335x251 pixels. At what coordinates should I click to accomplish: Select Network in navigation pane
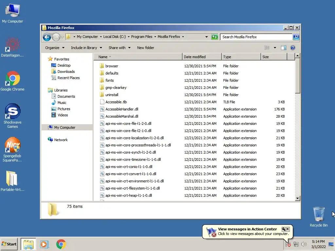tap(61, 140)
